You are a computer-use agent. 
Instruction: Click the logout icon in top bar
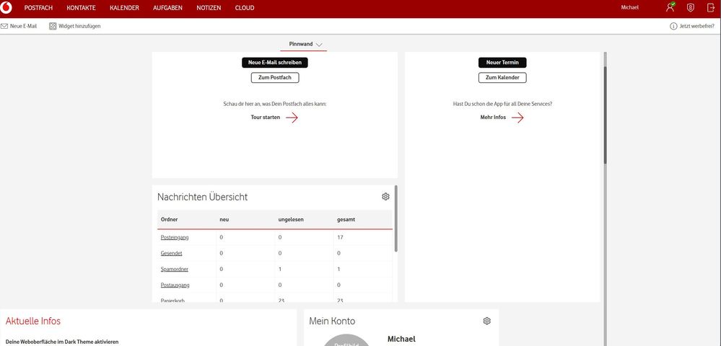[x=711, y=8]
